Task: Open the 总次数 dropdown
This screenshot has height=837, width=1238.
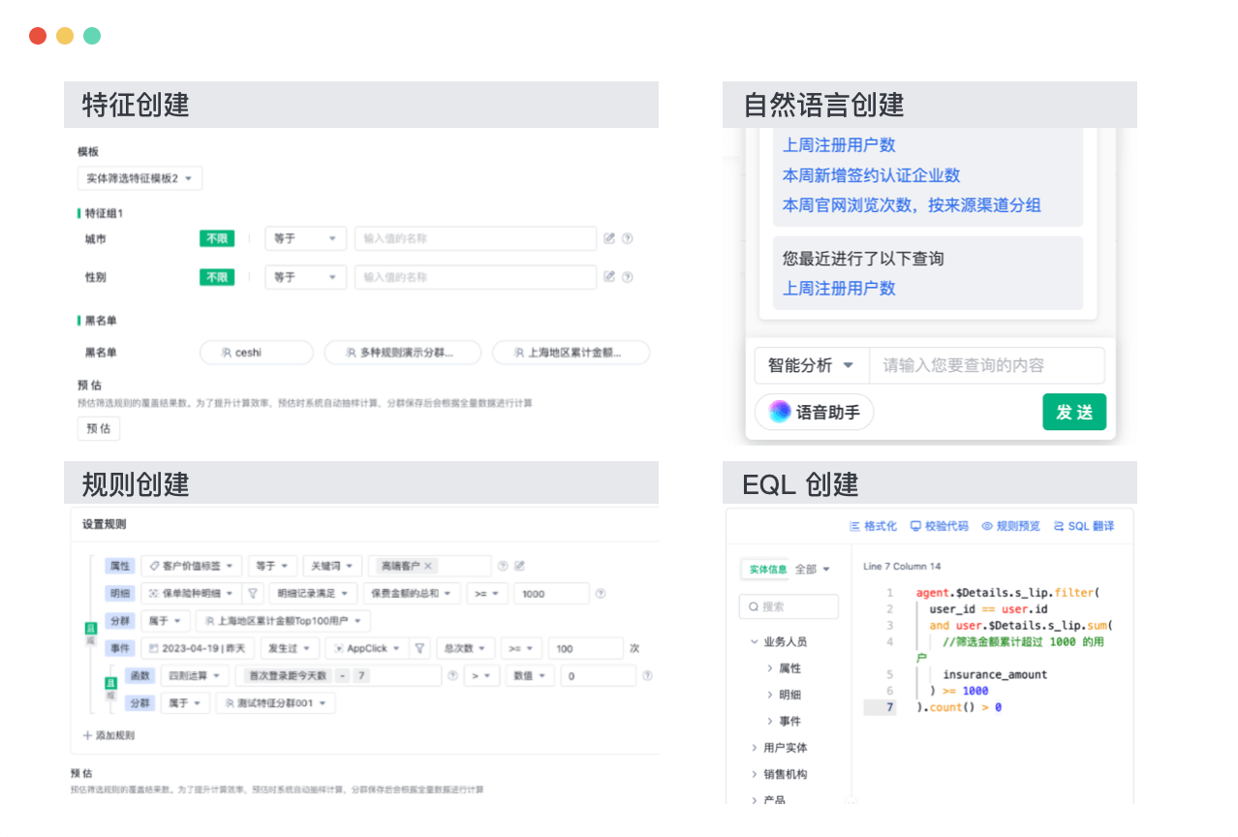Action: [x=465, y=648]
